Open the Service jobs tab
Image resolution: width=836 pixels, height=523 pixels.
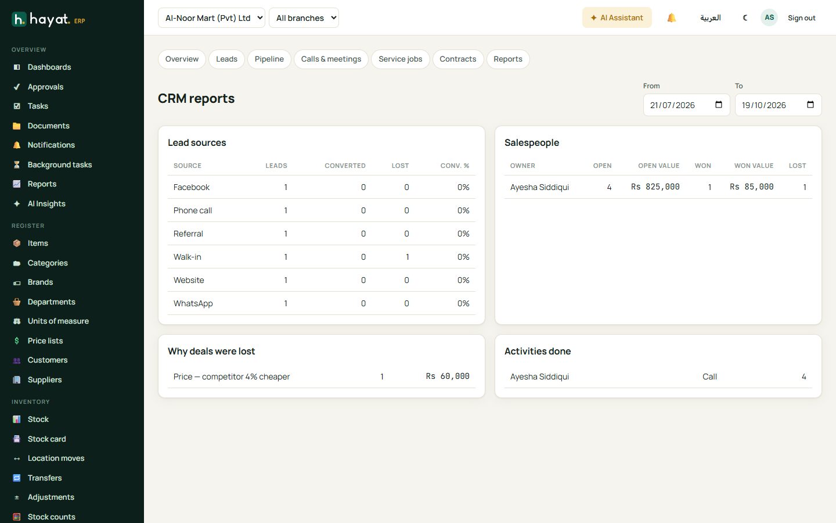tap(401, 59)
